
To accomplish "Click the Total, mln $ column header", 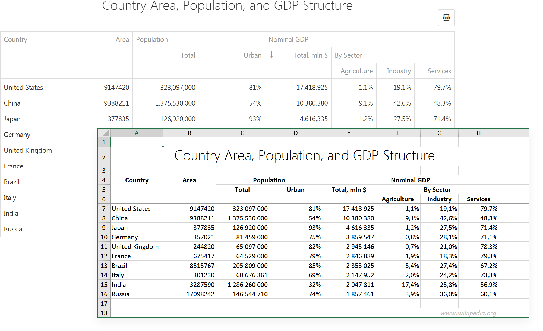I will (298, 63).
